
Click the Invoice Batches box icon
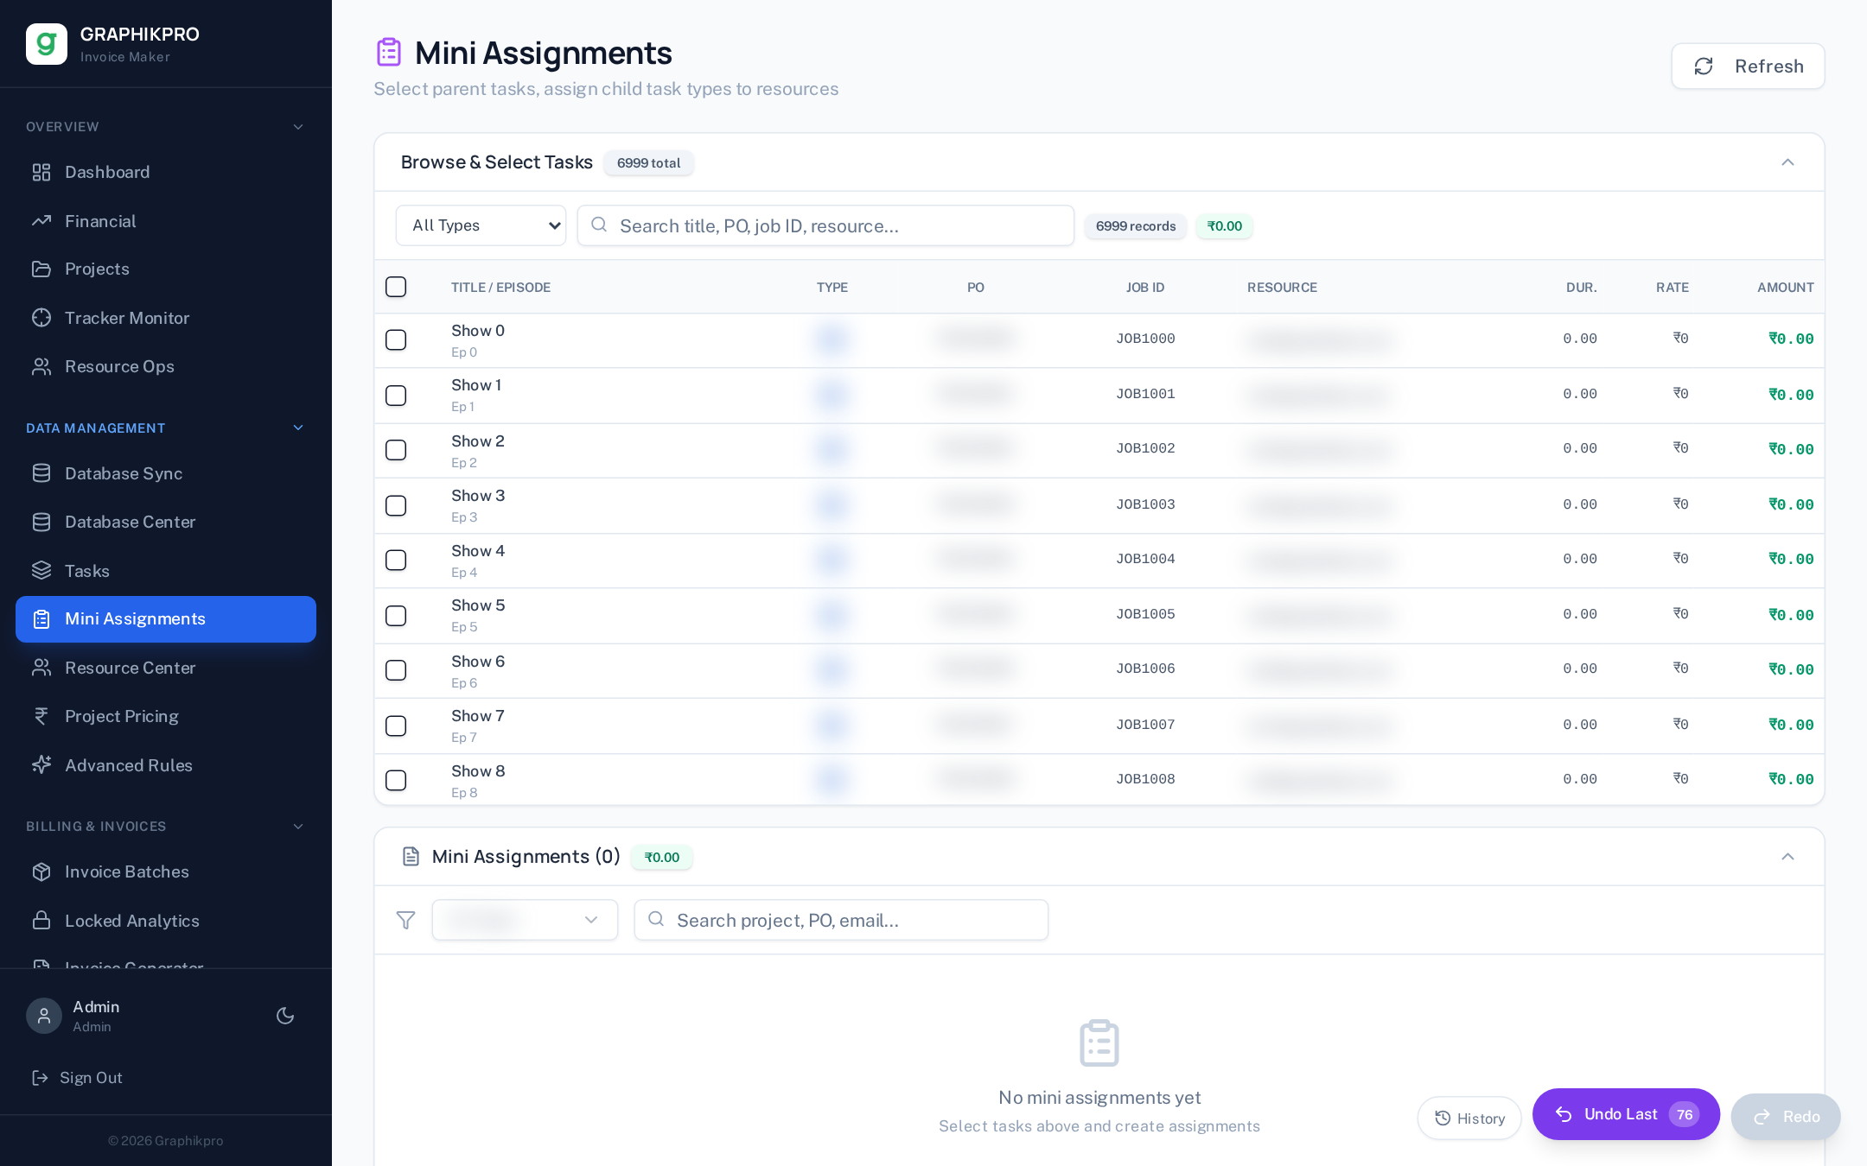[41, 871]
